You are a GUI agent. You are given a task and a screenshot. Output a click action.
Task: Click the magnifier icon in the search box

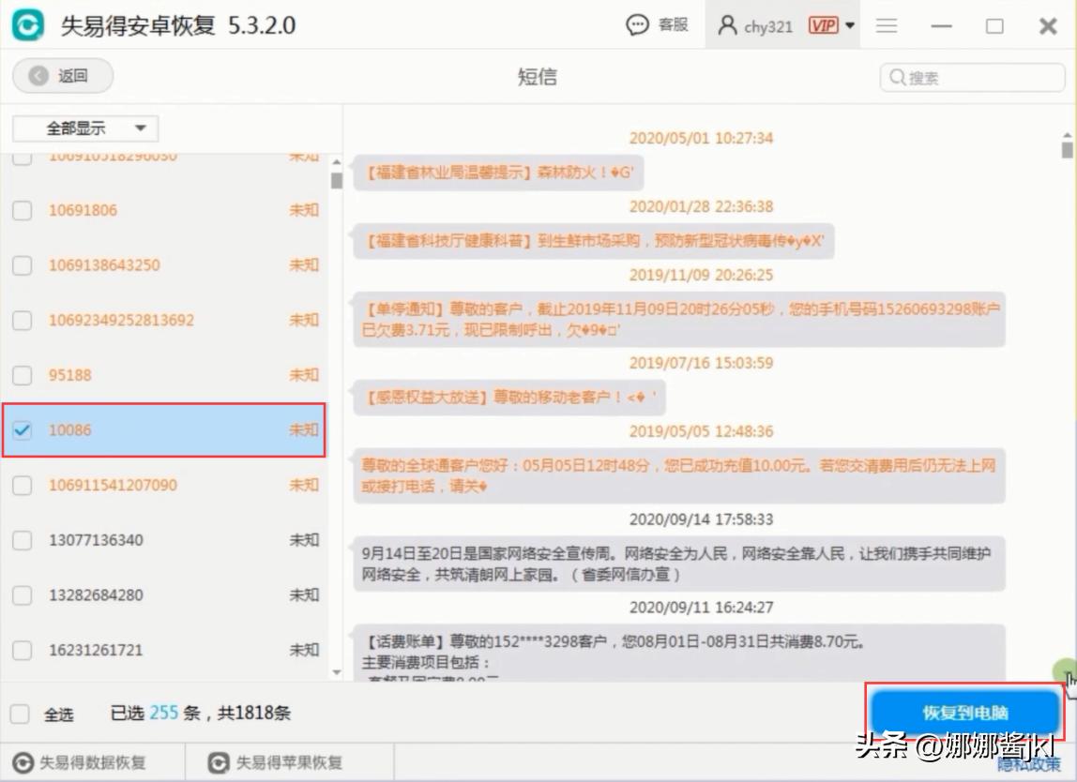tap(898, 77)
